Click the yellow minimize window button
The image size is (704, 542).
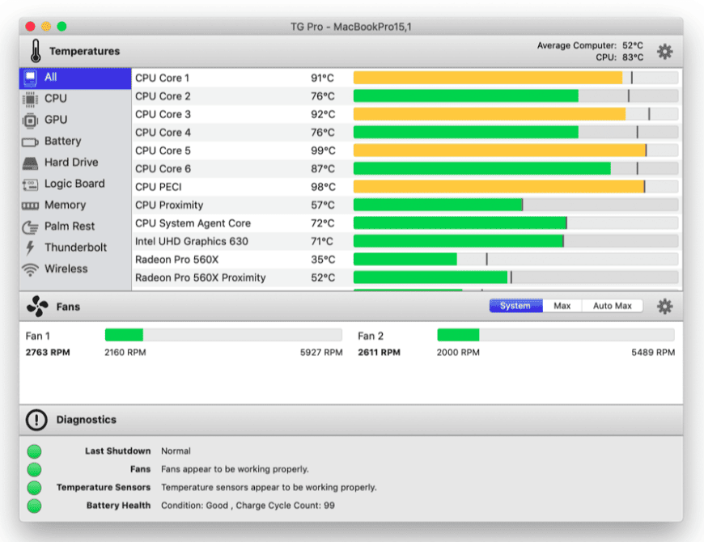point(46,27)
